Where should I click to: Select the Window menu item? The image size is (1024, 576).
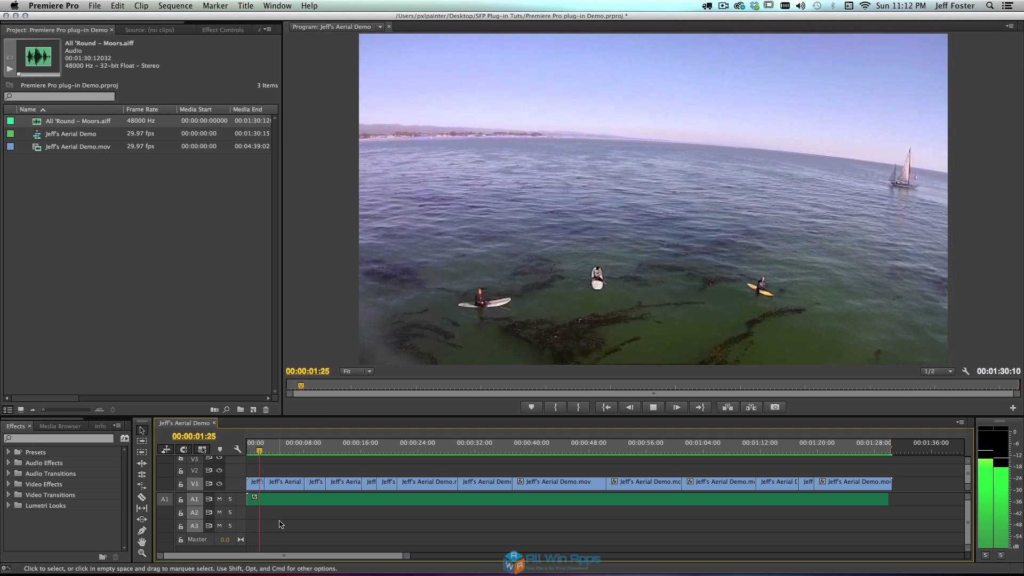(x=276, y=6)
